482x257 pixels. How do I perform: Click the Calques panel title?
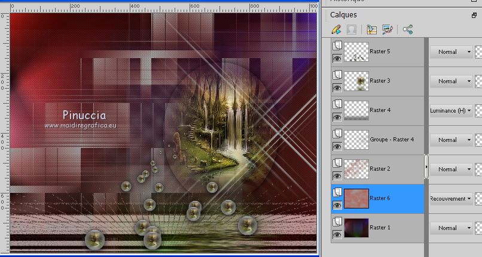[x=343, y=15]
